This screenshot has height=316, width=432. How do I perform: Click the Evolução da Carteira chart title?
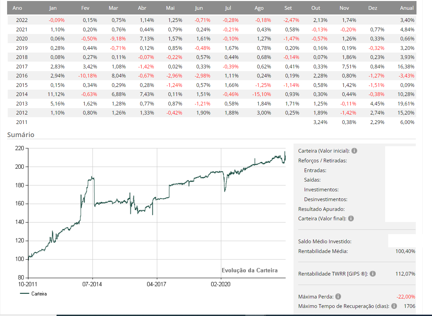tap(249, 270)
